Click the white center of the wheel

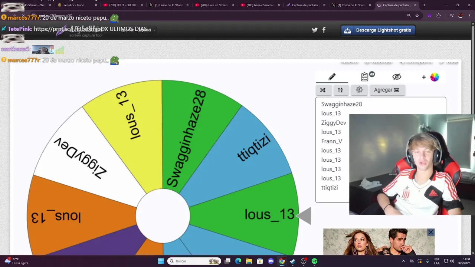(163, 216)
